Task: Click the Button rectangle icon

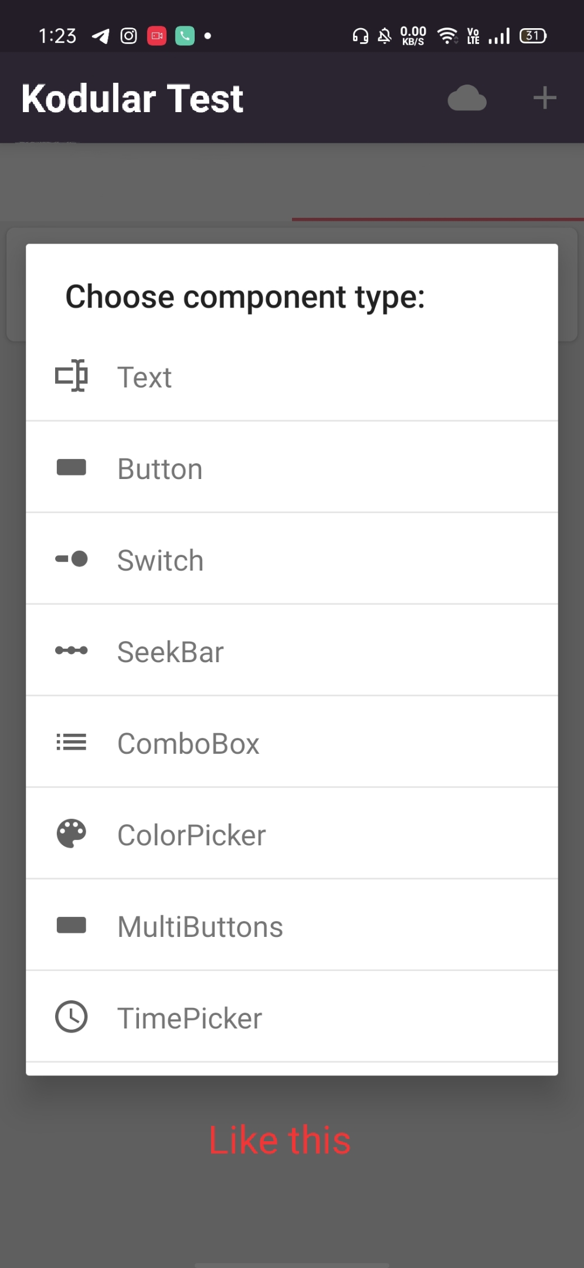Action: point(72,467)
